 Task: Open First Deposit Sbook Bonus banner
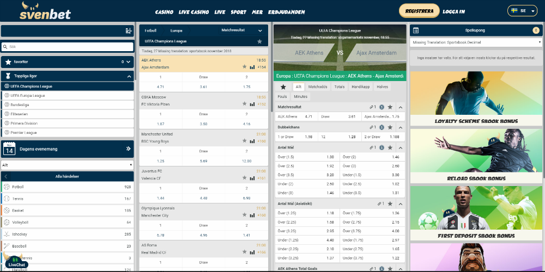click(476, 213)
